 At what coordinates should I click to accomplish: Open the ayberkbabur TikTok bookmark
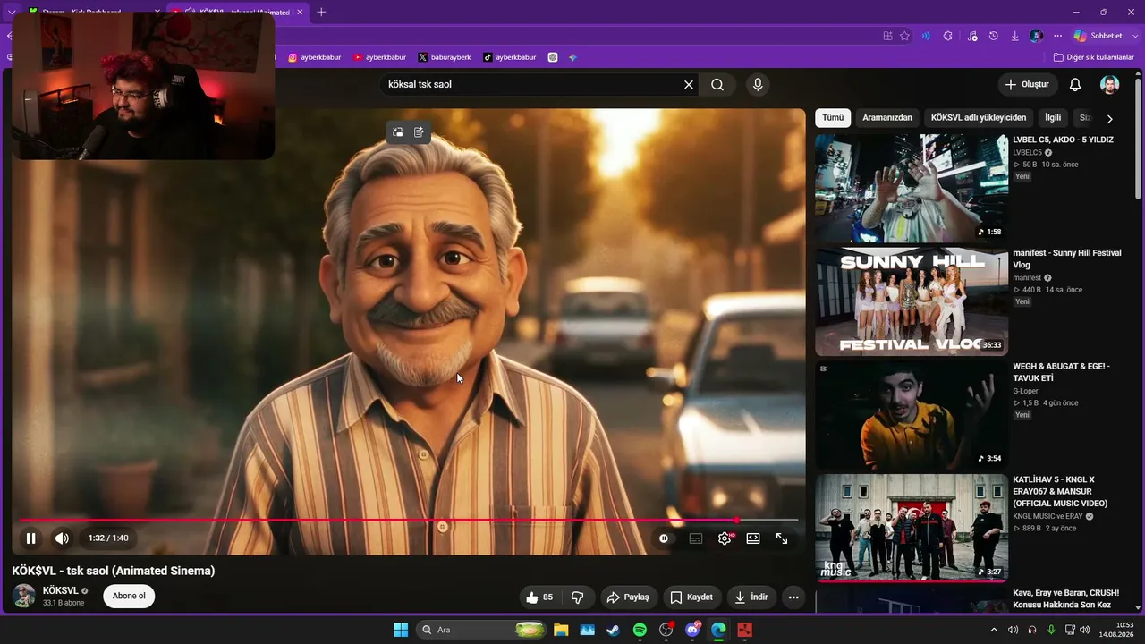[510, 57]
